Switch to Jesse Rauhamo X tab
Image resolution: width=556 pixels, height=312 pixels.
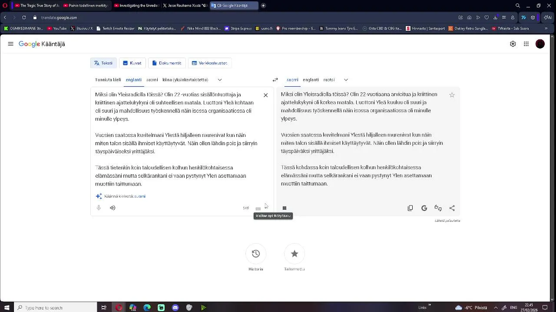tap(185, 6)
